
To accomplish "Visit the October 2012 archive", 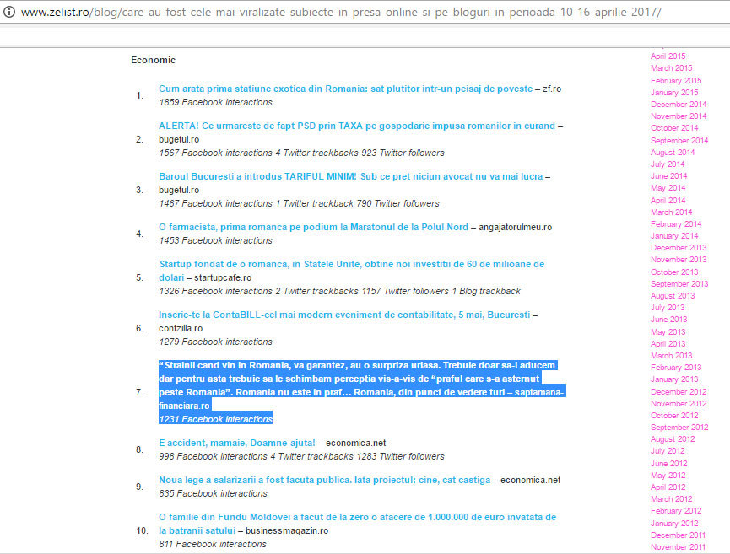I will tap(674, 415).
